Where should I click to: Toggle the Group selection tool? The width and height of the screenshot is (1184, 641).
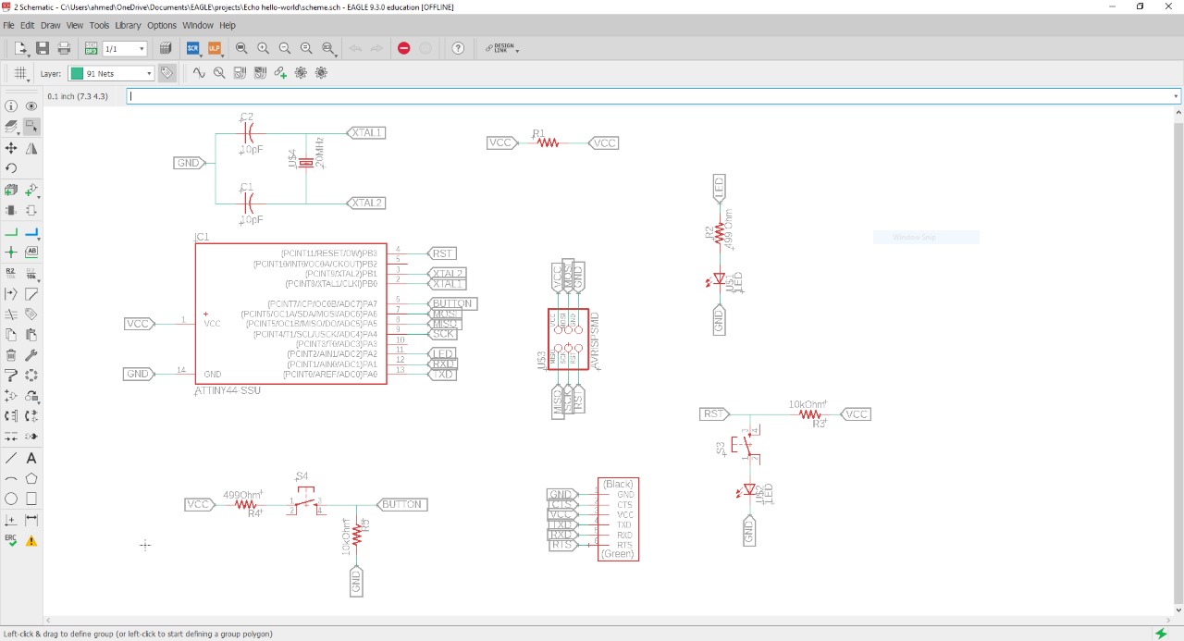pyautogui.click(x=31, y=127)
